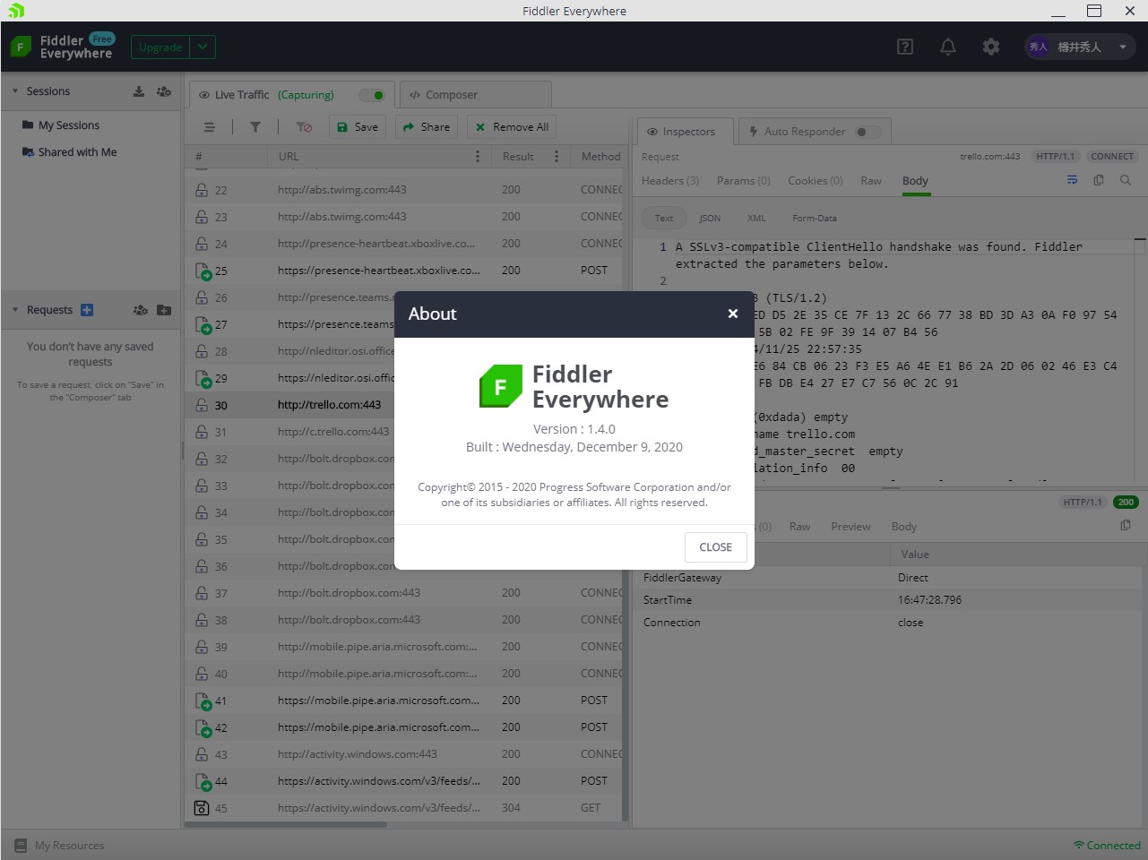Image resolution: width=1148 pixels, height=860 pixels.
Task: Collapse the Requests panel
Action: [14, 309]
